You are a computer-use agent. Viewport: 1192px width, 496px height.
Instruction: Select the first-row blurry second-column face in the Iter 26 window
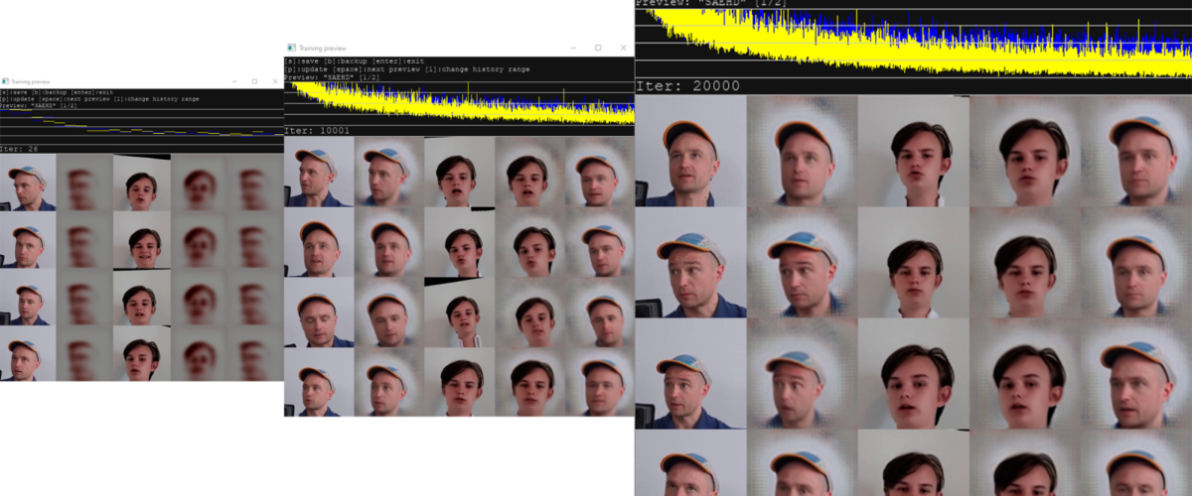click(84, 183)
